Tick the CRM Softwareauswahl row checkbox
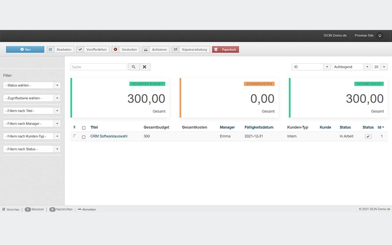This screenshot has height=245, width=392. tap(83, 137)
